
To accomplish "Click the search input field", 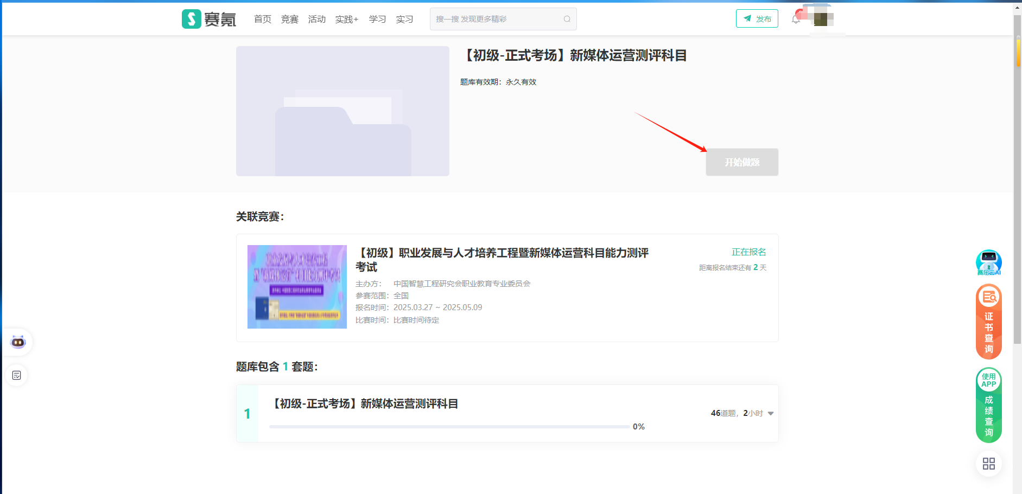I will pos(497,19).
